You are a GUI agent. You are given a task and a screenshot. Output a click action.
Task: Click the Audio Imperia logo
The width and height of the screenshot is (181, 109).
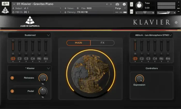pos(30,22)
